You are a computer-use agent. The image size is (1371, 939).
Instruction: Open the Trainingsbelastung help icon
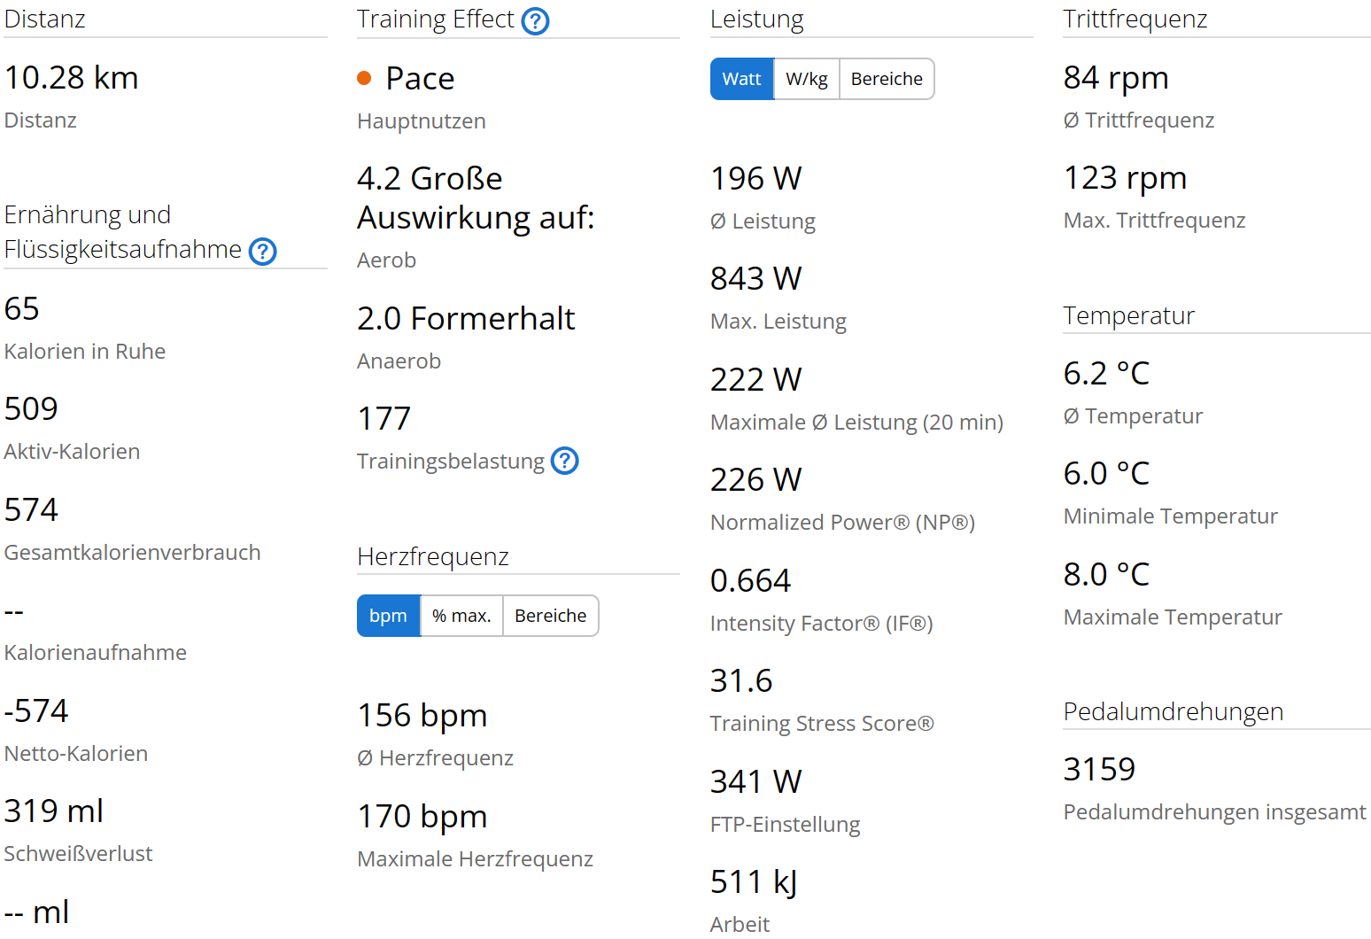[x=564, y=461]
